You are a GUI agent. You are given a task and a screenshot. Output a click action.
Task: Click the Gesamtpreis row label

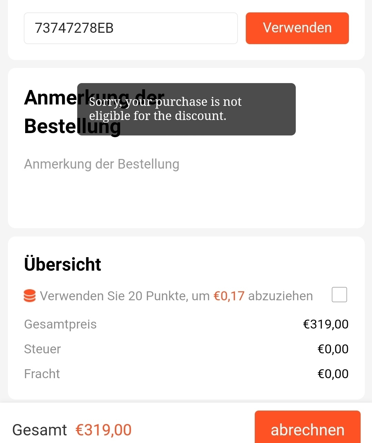click(60, 324)
